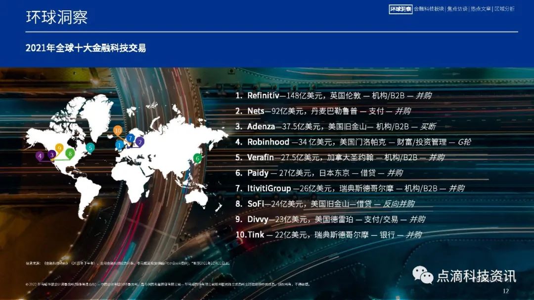
Task: Open the 热点文章 section tab
Action: [481, 9]
